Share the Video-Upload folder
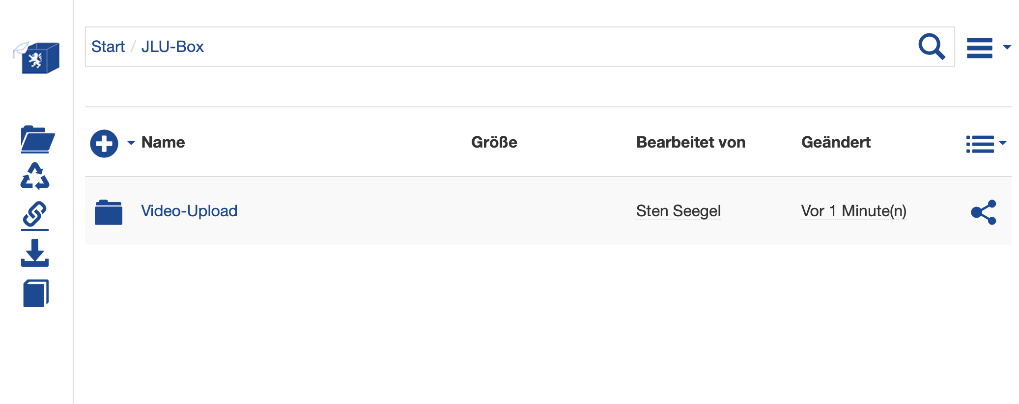Screen dimensions: 1019x404 [983, 212]
